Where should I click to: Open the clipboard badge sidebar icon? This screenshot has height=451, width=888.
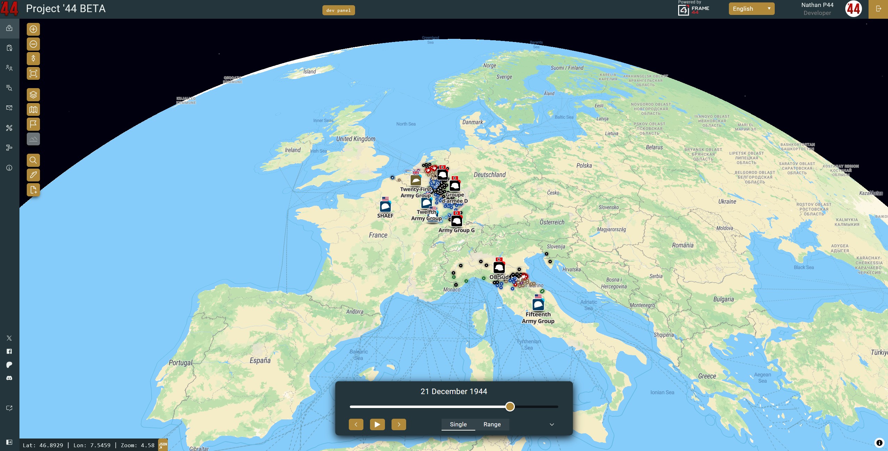pyautogui.click(x=9, y=48)
